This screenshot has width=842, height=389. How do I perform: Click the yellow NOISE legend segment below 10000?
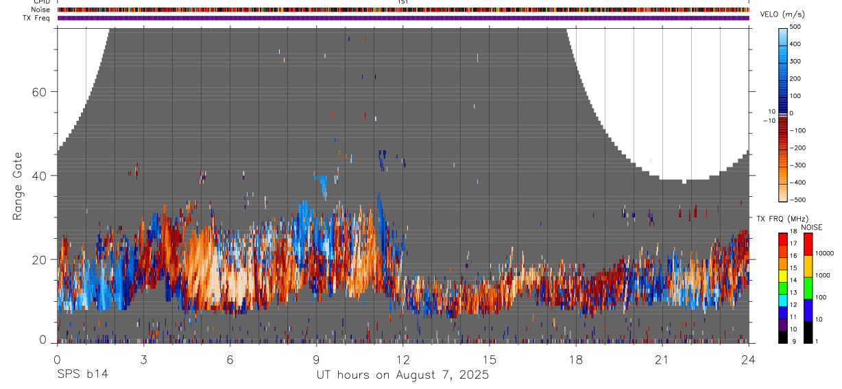(808, 266)
